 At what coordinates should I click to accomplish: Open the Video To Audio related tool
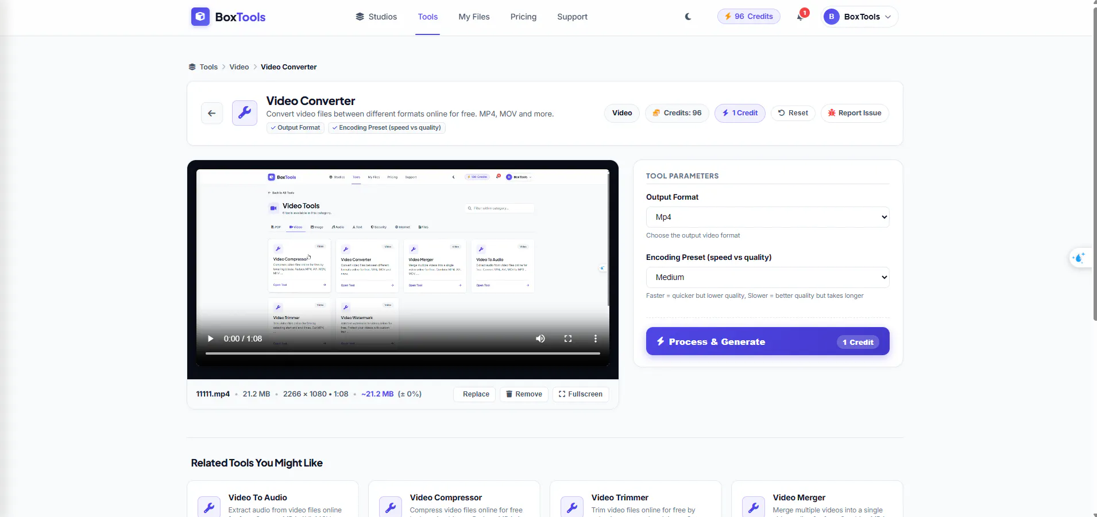(273, 499)
